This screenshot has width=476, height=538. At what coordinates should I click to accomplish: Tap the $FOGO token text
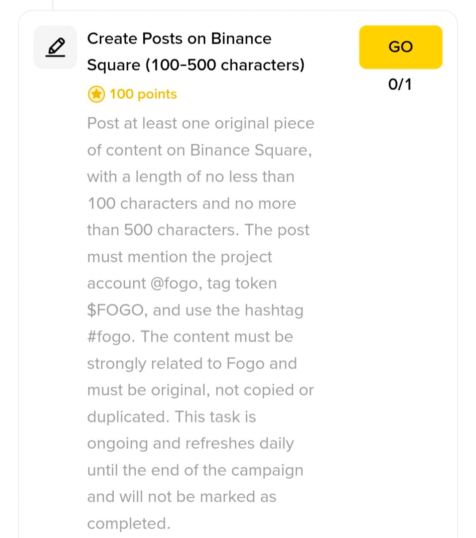coord(115,310)
